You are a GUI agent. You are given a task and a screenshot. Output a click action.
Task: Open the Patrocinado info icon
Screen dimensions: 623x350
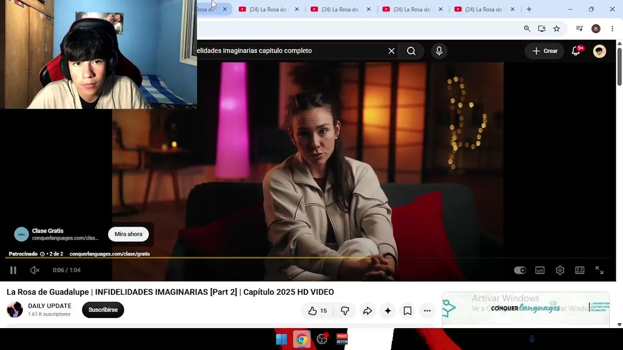42,254
